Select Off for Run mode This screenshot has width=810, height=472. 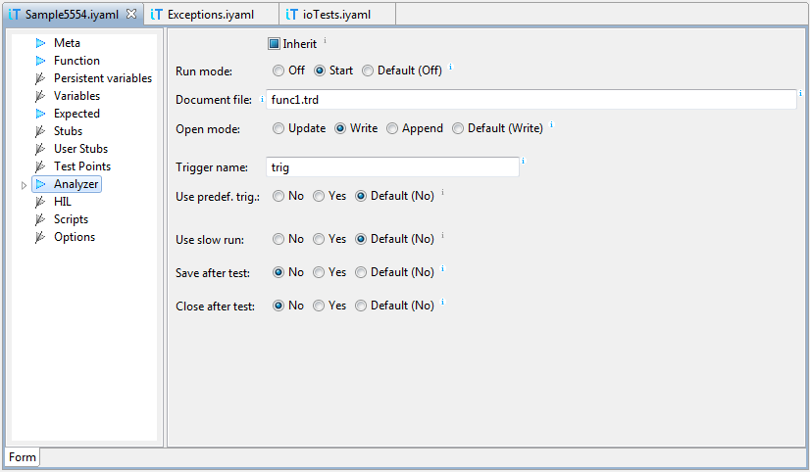click(278, 71)
